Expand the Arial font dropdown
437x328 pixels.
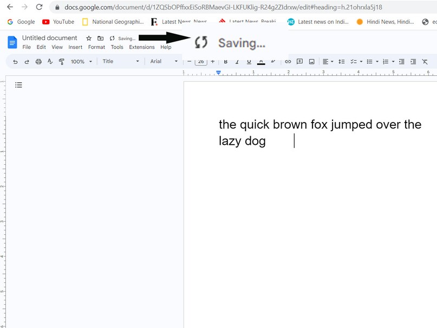tap(164, 62)
